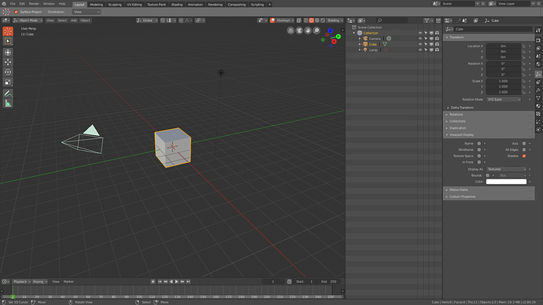543x305 pixels.
Task: Collapse the Transform panel
Action: (489, 38)
